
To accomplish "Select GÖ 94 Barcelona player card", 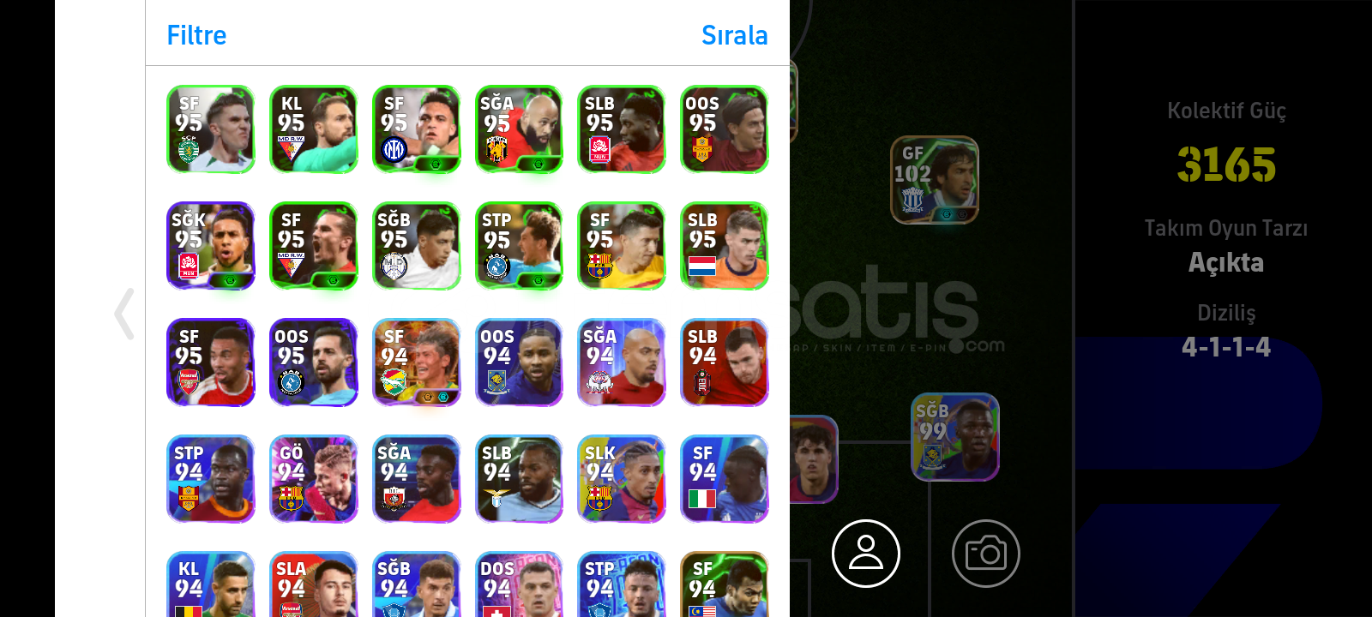I will pyautogui.click(x=313, y=479).
